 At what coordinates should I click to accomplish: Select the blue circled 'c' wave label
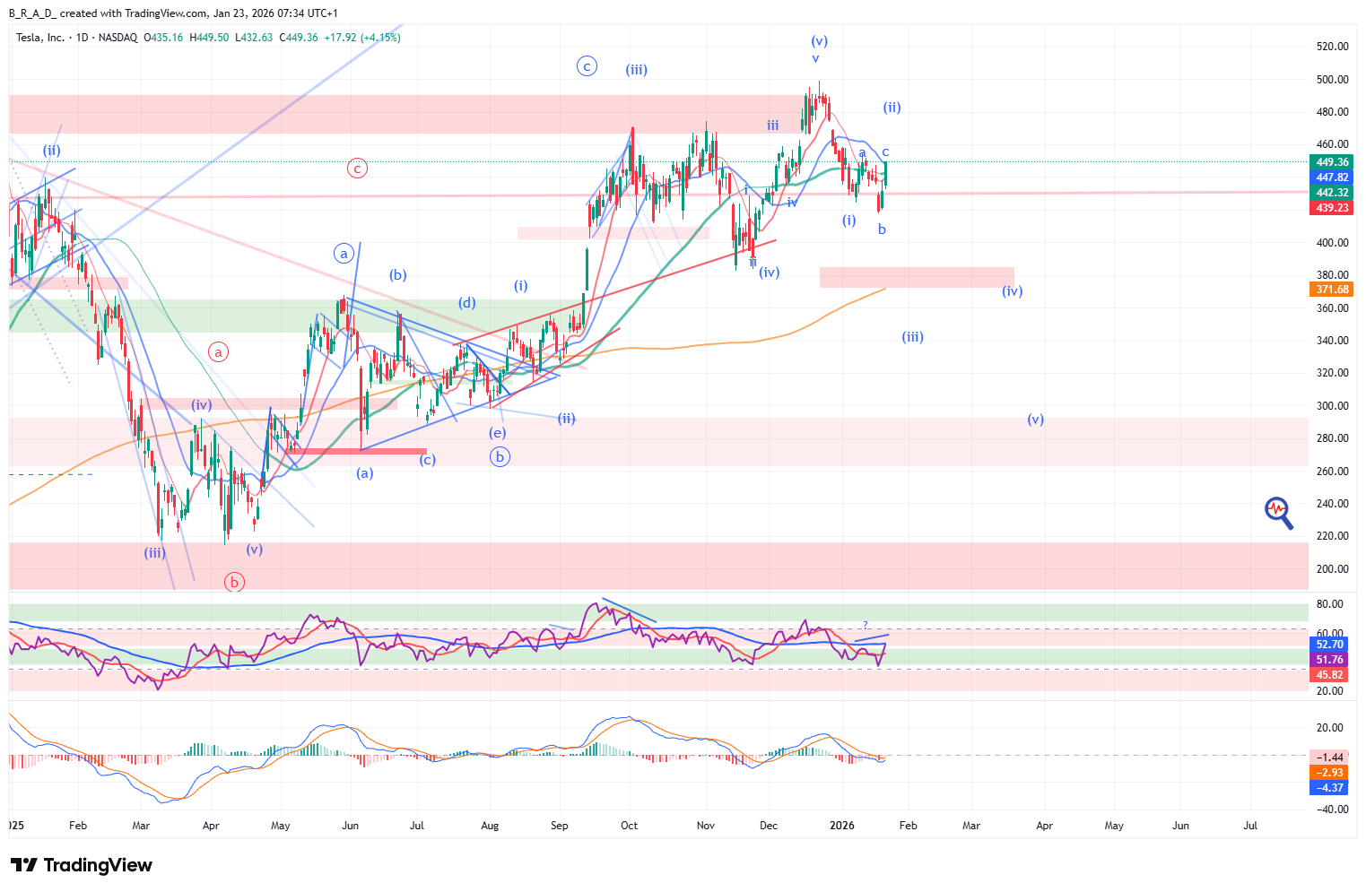pos(587,66)
